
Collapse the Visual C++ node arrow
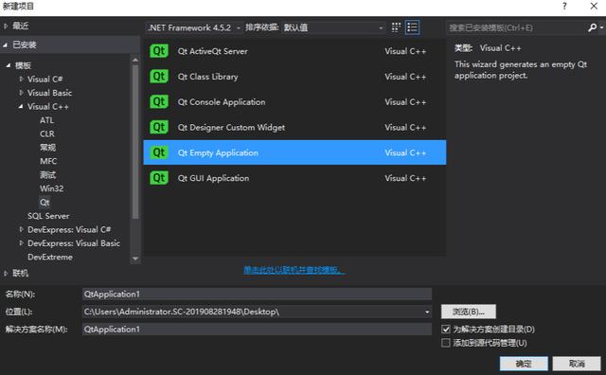coord(21,106)
